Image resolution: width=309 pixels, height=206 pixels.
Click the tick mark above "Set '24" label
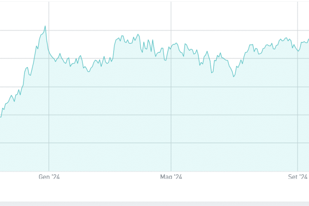point(298,172)
